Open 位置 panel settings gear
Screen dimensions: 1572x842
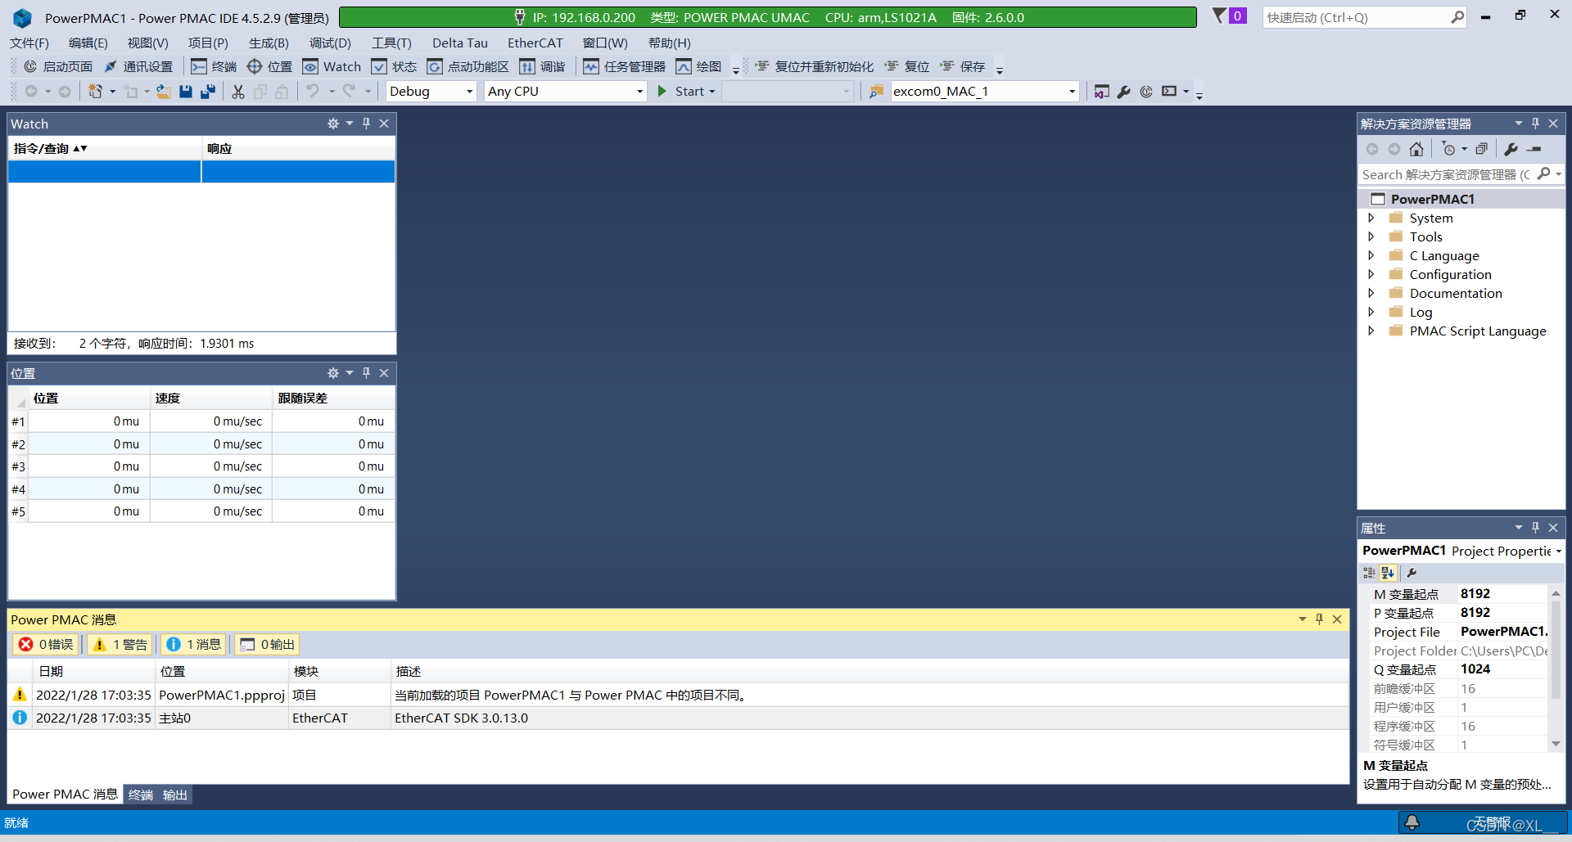coord(333,373)
